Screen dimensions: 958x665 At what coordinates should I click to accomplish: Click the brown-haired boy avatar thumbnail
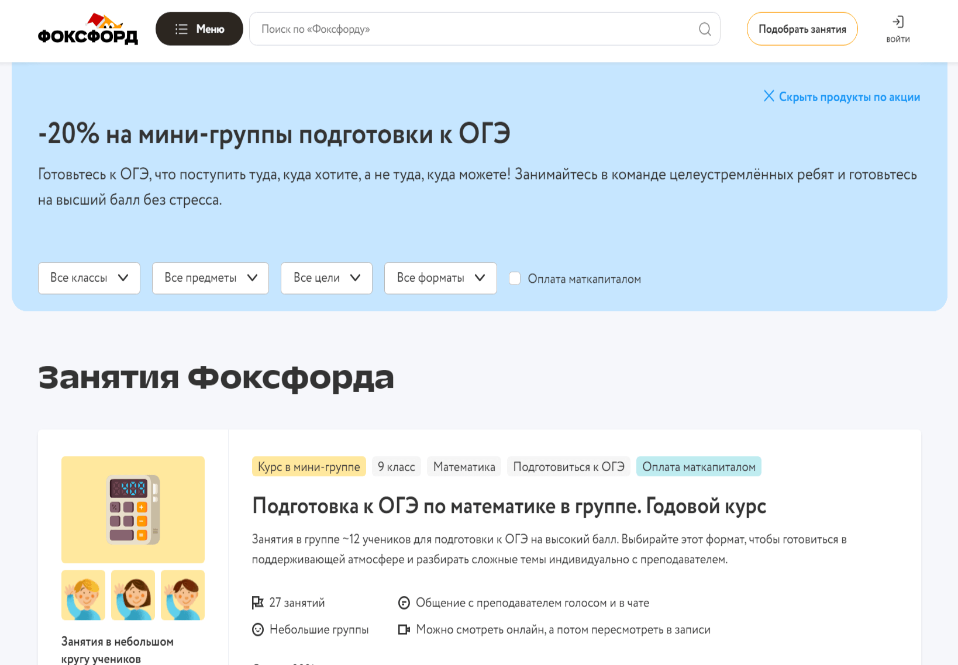click(182, 595)
